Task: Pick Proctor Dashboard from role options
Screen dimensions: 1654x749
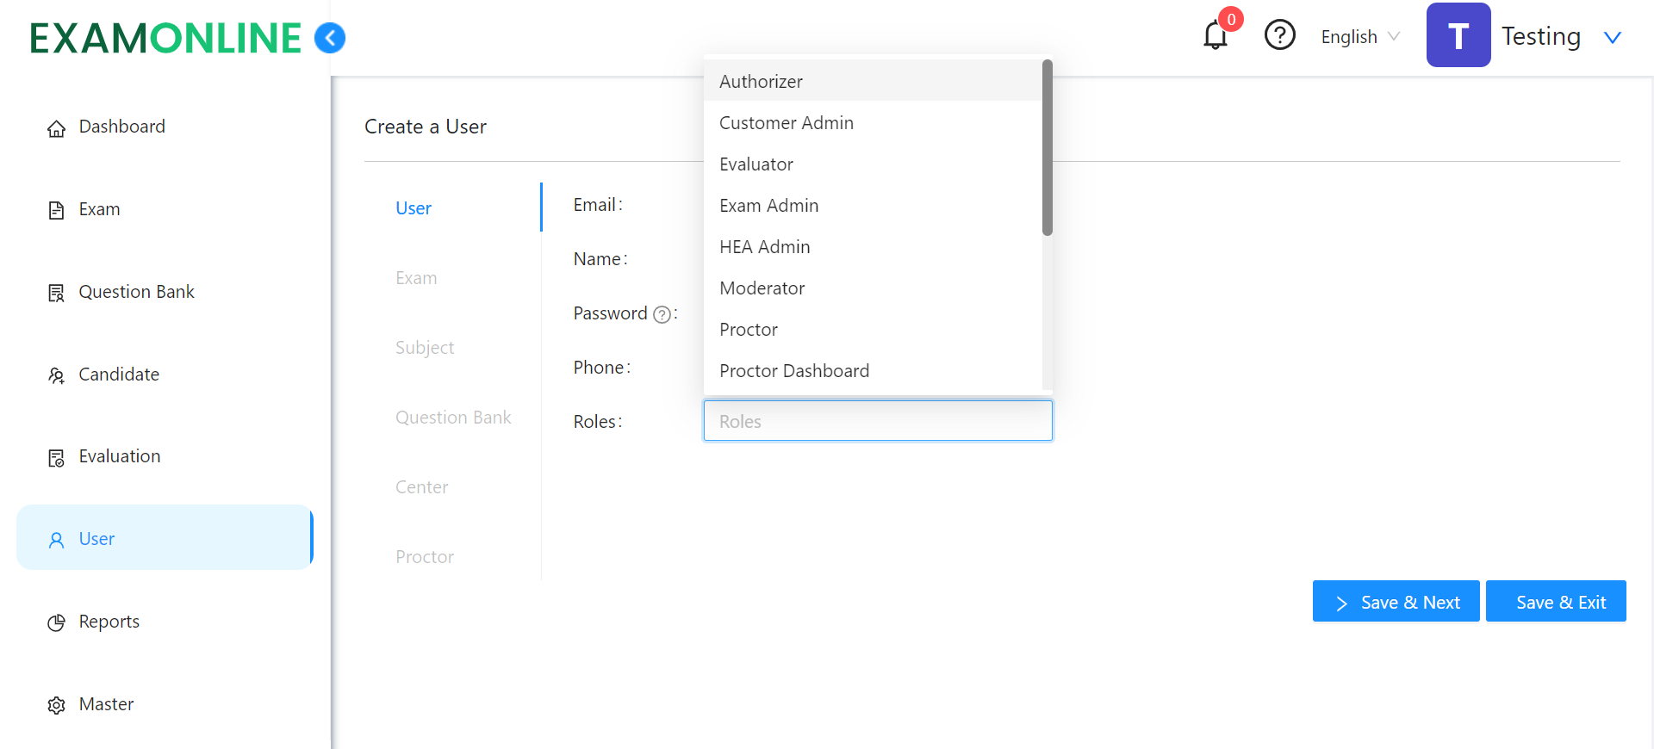Action: tap(793, 371)
